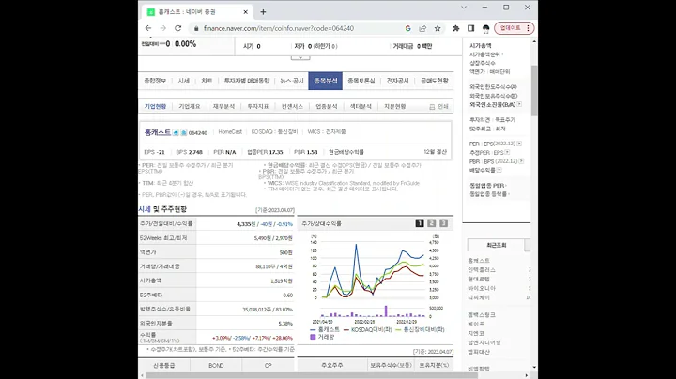Click the 외국인지분율 5.38% value
Image resolution: width=676 pixels, height=379 pixels.
(285, 324)
